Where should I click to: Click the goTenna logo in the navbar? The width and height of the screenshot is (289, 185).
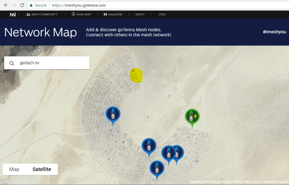click(x=13, y=14)
